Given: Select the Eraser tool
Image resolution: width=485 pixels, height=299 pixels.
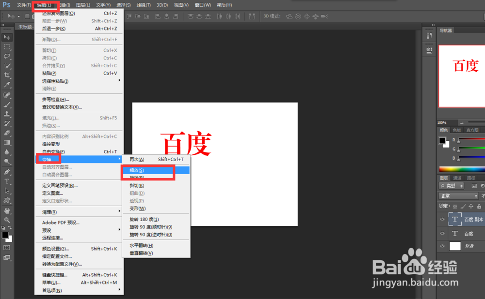Looking at the screenshot, I should [7, 133].
